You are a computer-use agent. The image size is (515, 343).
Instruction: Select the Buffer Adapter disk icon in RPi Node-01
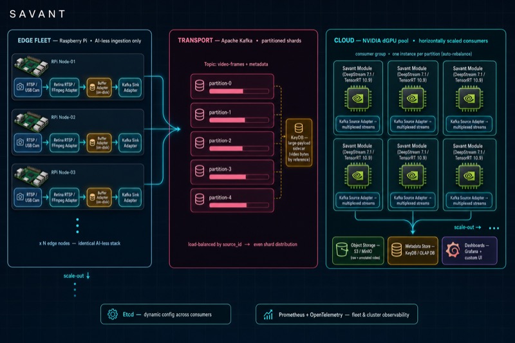coord(92,88)
